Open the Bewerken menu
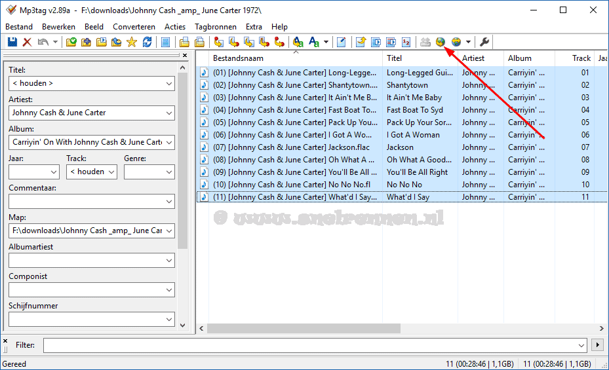 58,27
